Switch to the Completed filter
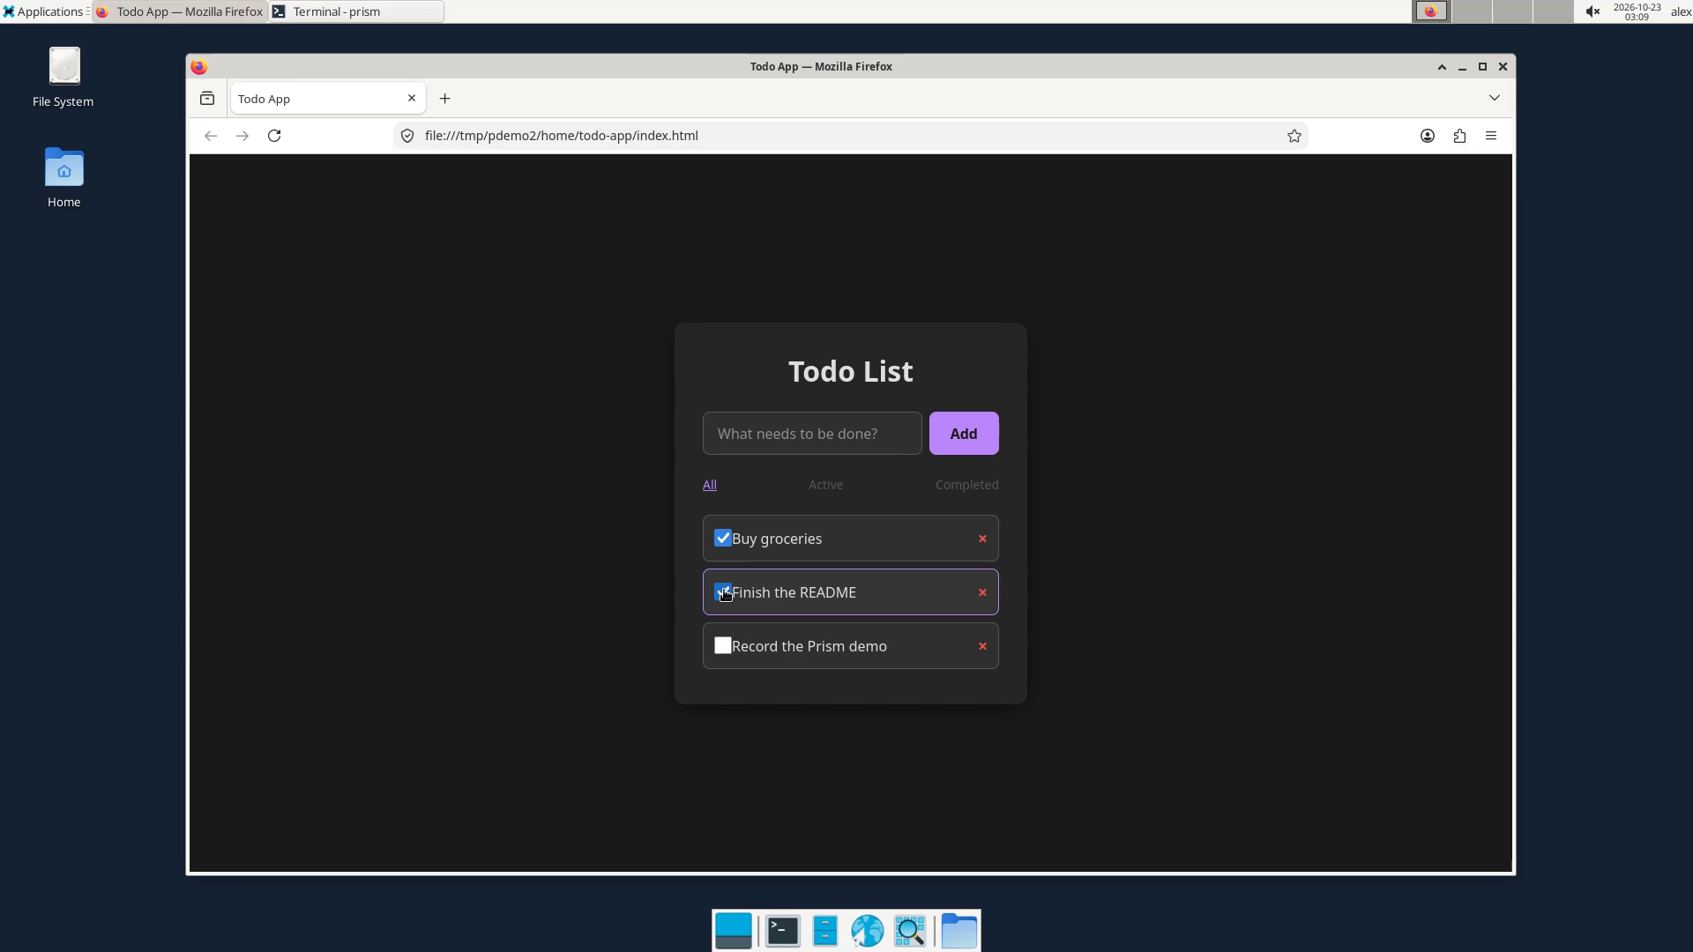Image resolution: width=1693 pixels, height=952 pixels. pyautogui.click(x=967, y=485)
